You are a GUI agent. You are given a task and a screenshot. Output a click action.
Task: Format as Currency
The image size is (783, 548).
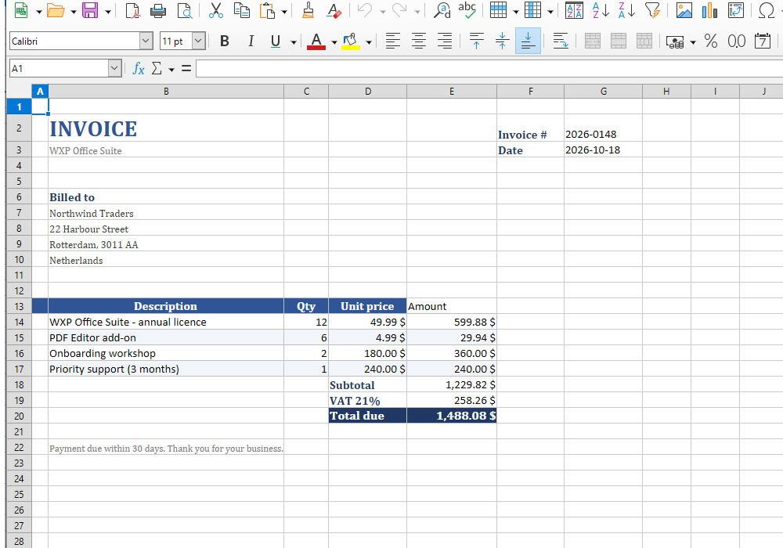click(x=675, y=41)
